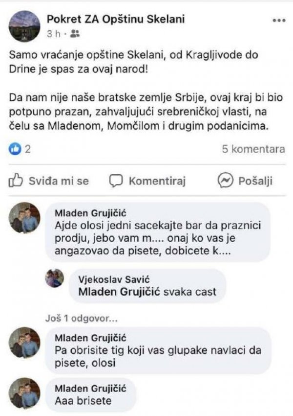Click the Pošalji button label
The height and width of the screenshot is (416, 293).
[x=255, y=181]
